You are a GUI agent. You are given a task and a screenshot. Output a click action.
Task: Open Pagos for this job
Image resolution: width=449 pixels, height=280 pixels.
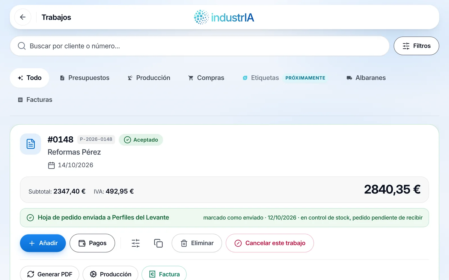92,243
